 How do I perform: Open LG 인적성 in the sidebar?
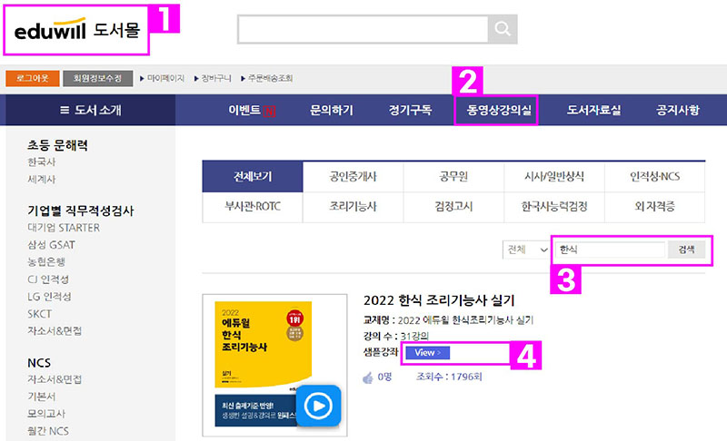coord(49,296)
